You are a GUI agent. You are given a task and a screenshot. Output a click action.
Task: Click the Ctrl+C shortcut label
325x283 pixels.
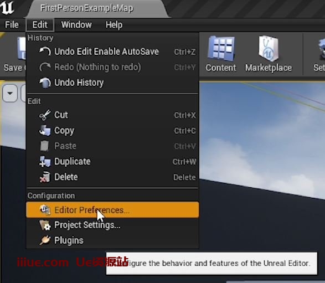[x=185, y=131]
